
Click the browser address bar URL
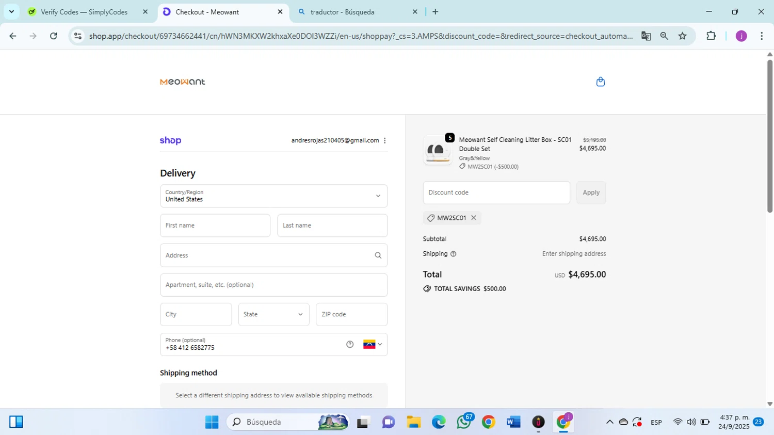(x=361, y=36)
